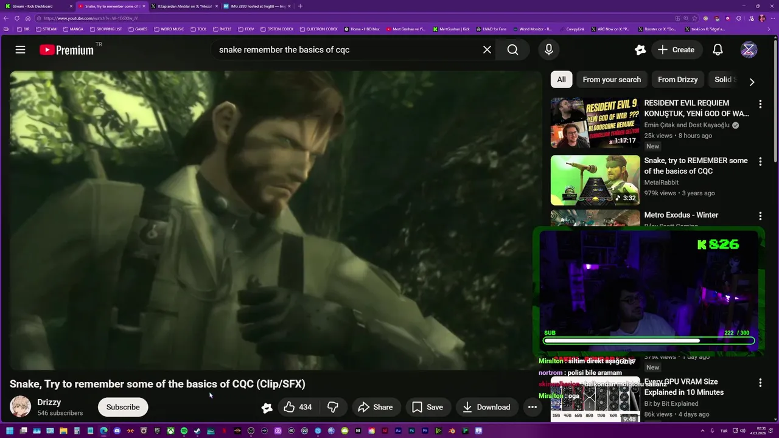Save the video to a playlist
The width and height of the screenshot is (779, 438).
tap(427, 407)
